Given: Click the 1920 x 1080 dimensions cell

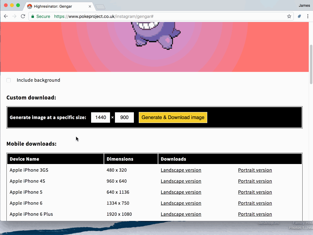Looking at the screenshot, I should [119, 214].
